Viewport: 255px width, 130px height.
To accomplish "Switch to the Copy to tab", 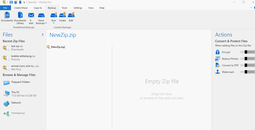I will [38, 8].
